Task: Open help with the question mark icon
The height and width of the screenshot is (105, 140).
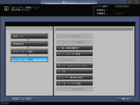Action: point(136,2)
